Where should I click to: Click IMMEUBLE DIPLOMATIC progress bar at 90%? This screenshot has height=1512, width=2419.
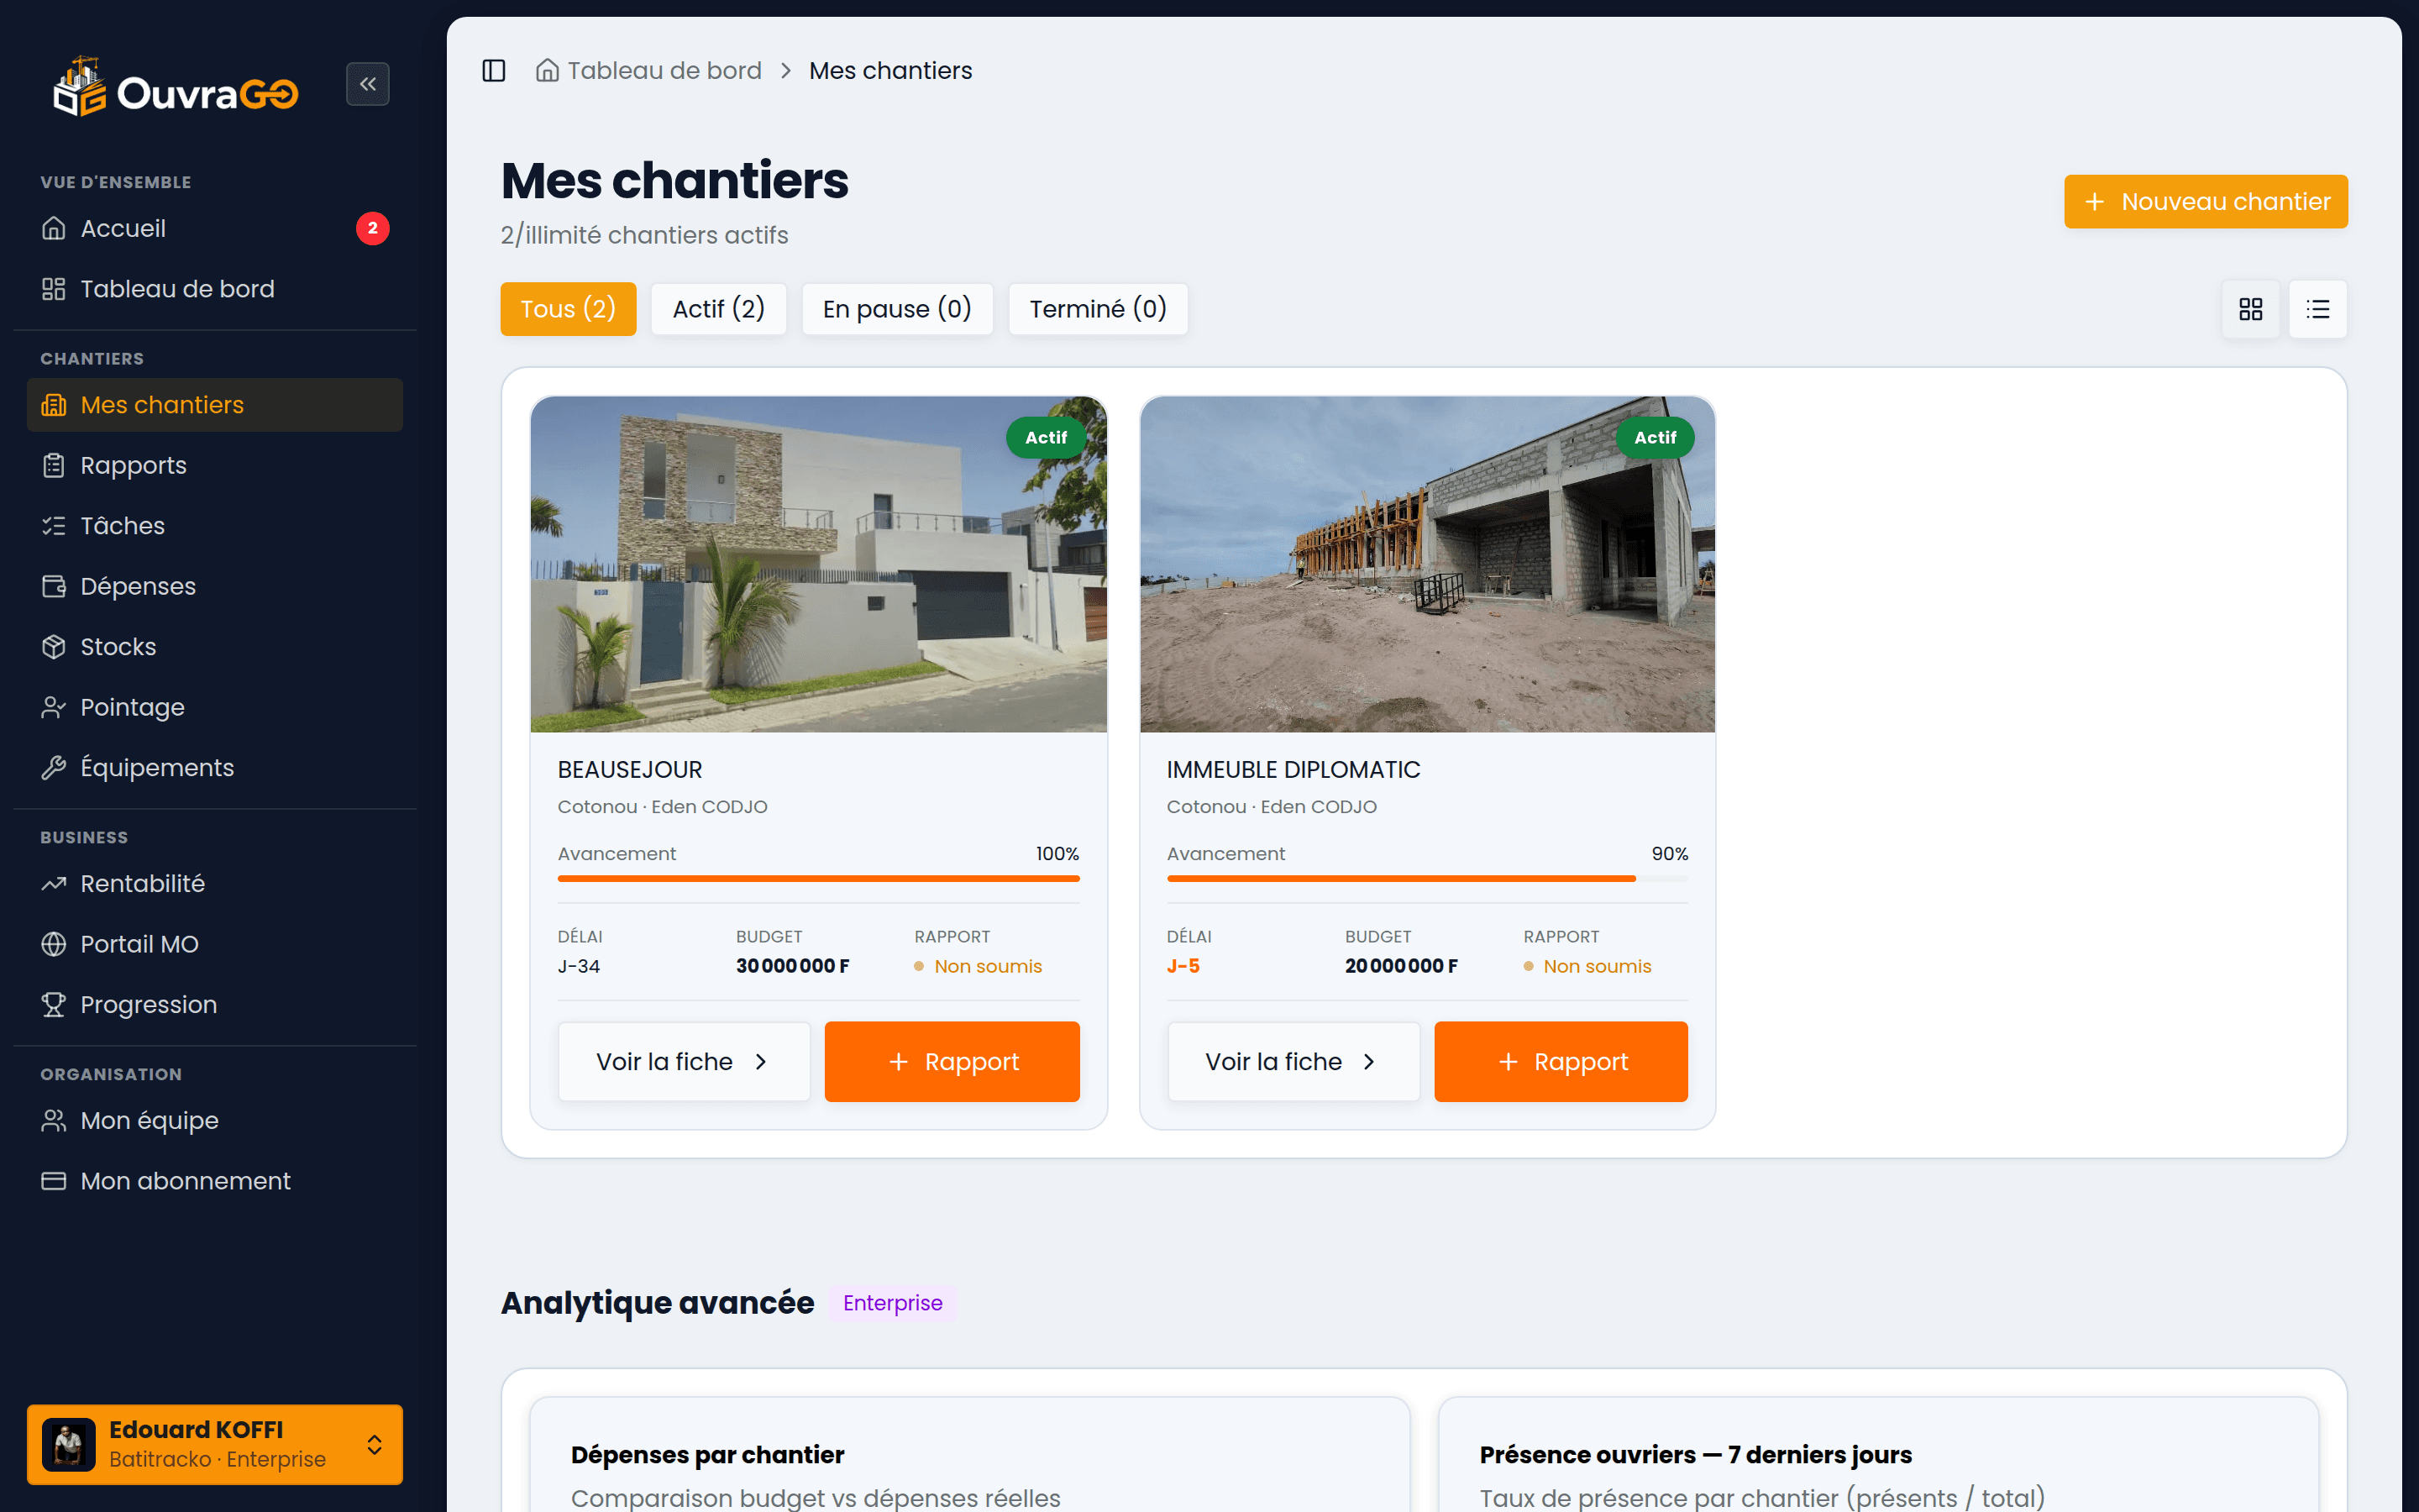pyautogui.click(x=1427, y=878)
